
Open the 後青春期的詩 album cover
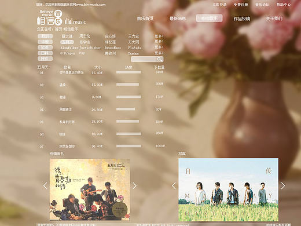(90, 189)
